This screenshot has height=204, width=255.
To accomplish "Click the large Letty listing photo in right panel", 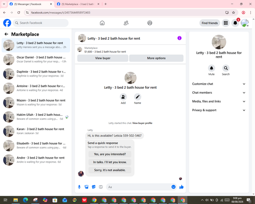I will (219, 42).
